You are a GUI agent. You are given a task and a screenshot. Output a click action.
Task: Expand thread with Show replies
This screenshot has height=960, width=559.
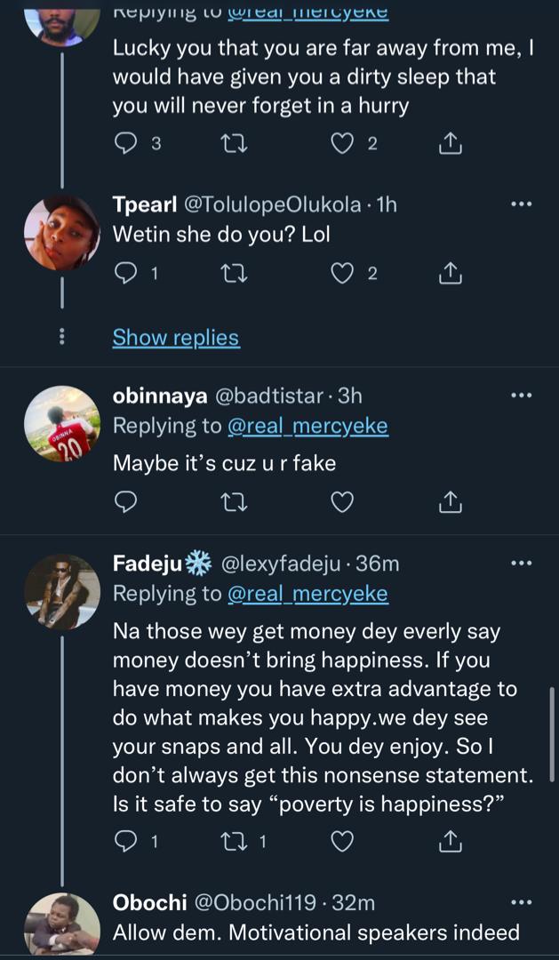tap(175, 338)
